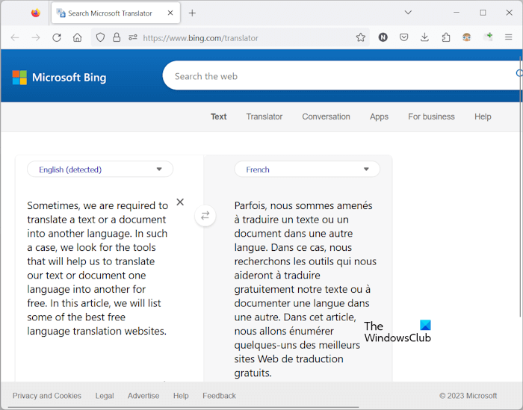The width and height of the screenshot is (523, 410).
Task: Open Firefox application menu
Action: pos(509,37)
